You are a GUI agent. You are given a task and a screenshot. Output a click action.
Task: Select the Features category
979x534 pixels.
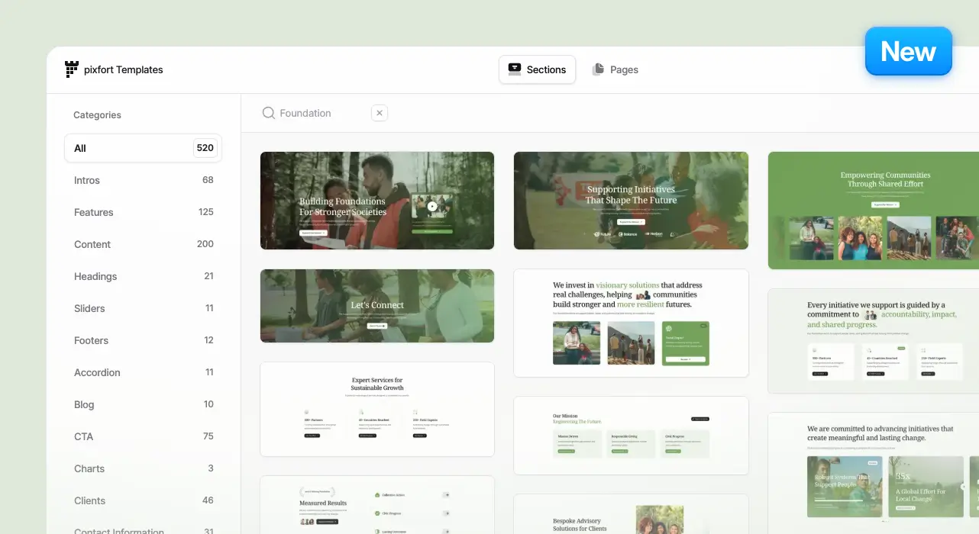[143, 212]
